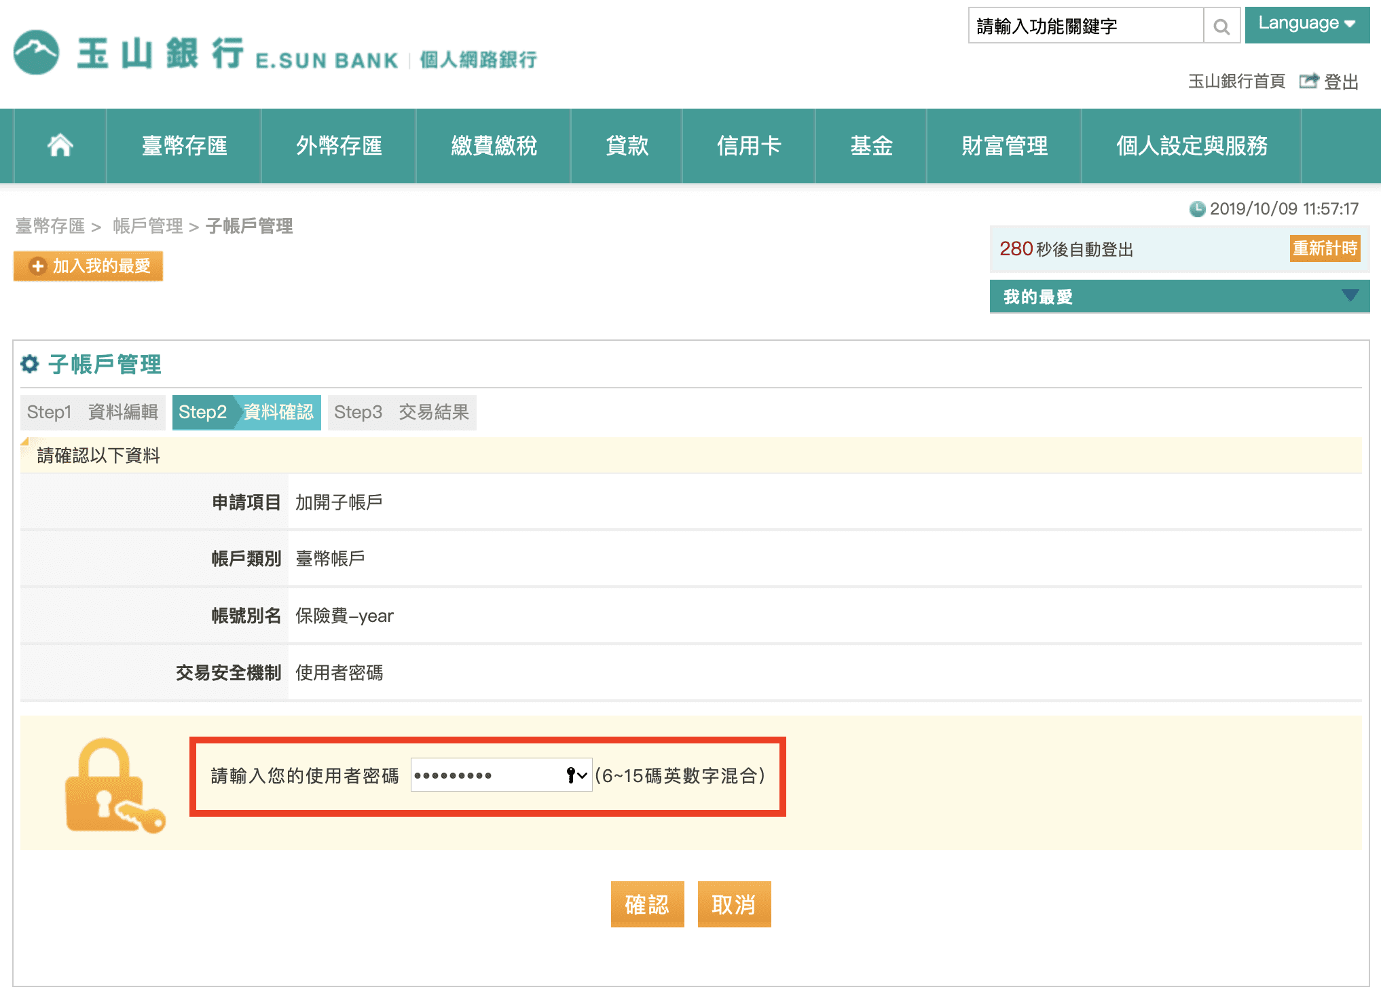Click the 使用者密碼 security value
This screenshot has height=998, width=1381.
pyautogui.click(x=339, y=673)
